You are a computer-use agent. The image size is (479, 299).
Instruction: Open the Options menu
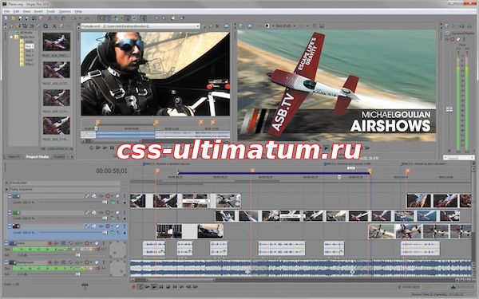click(x=65, y=12)
